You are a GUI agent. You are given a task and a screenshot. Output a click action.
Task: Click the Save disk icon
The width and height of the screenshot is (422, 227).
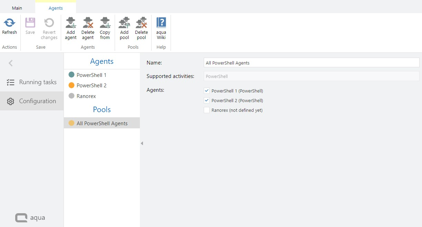tap(30, 23)
